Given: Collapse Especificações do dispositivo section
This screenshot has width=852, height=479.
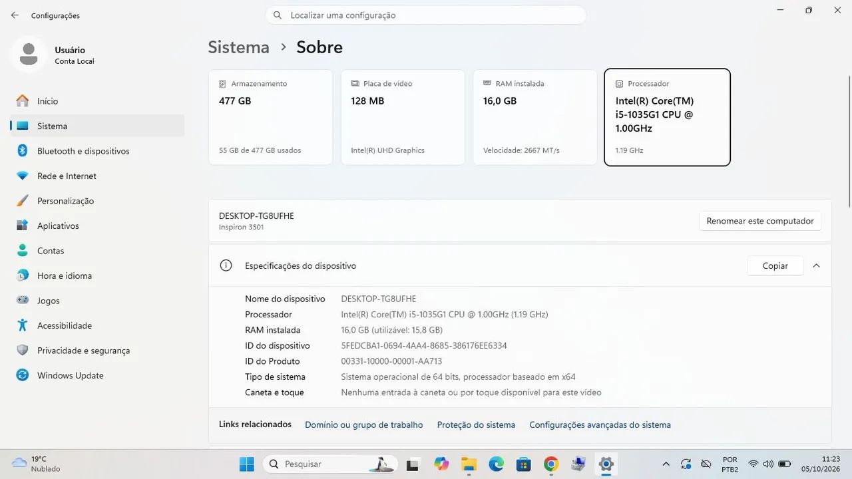Looking at the screenshot, I should [816, 265].
